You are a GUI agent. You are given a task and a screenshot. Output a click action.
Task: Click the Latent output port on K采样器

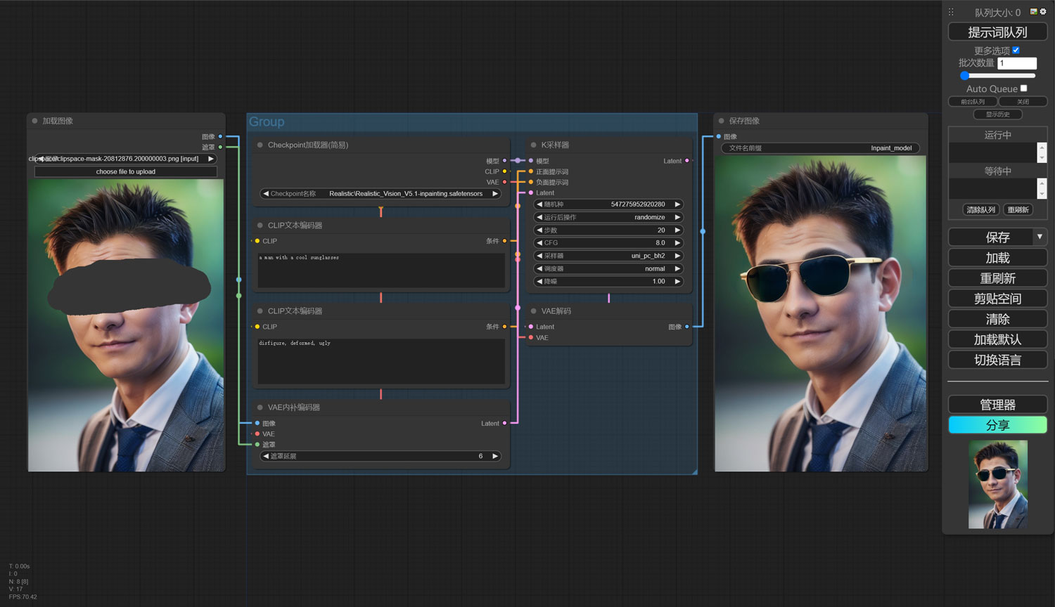(687, 161)
